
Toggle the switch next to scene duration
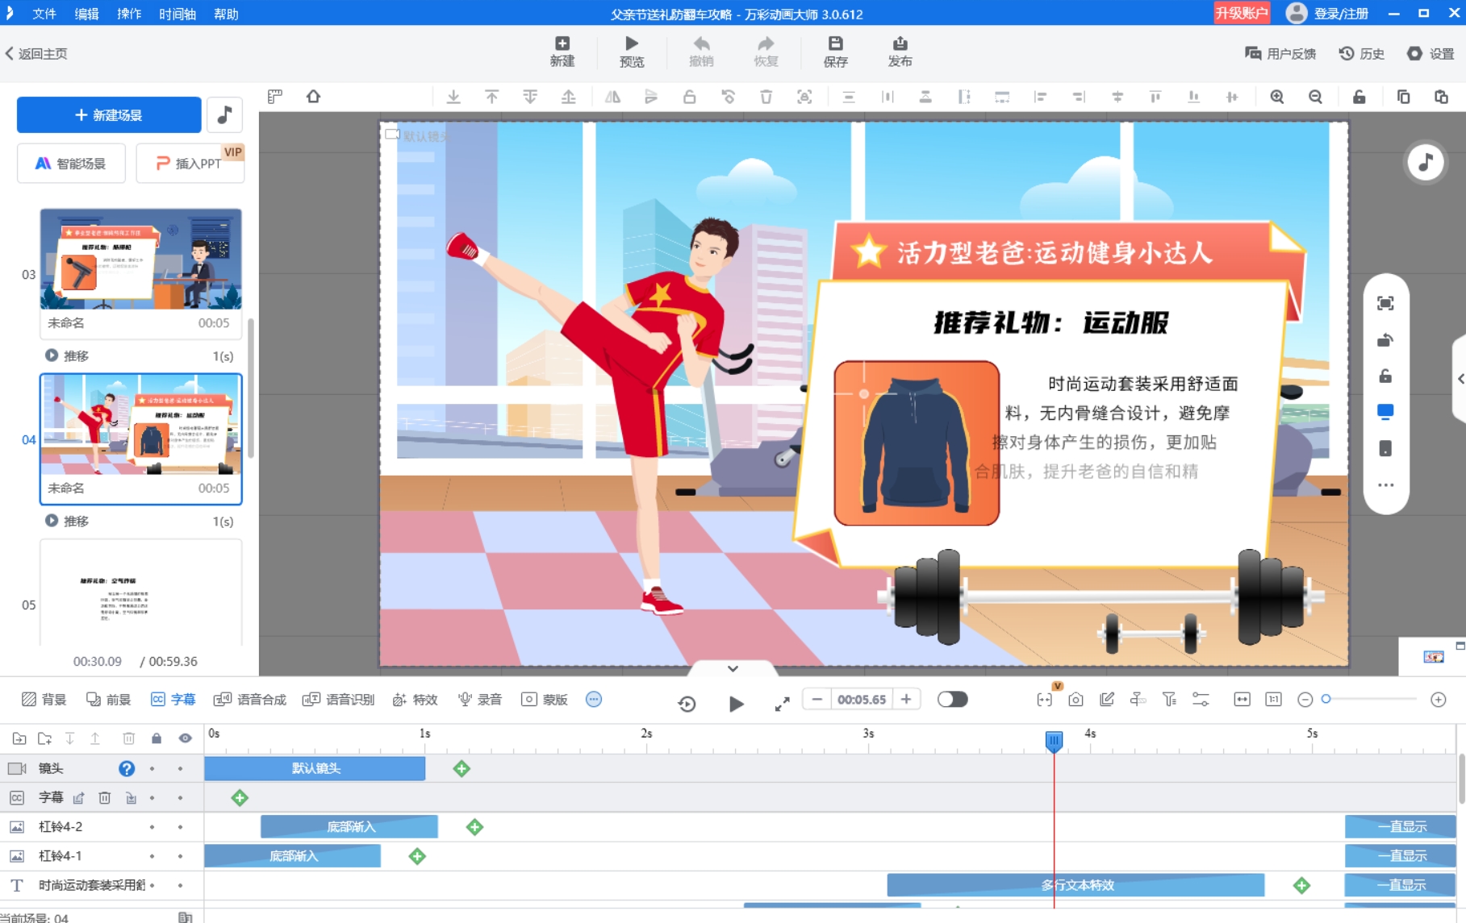pos(952,699)
